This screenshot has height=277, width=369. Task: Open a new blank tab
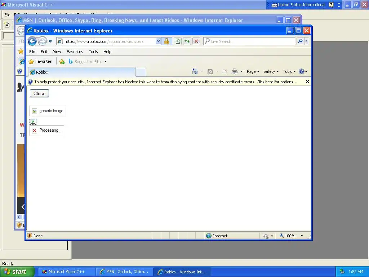(x=141, y=72)
